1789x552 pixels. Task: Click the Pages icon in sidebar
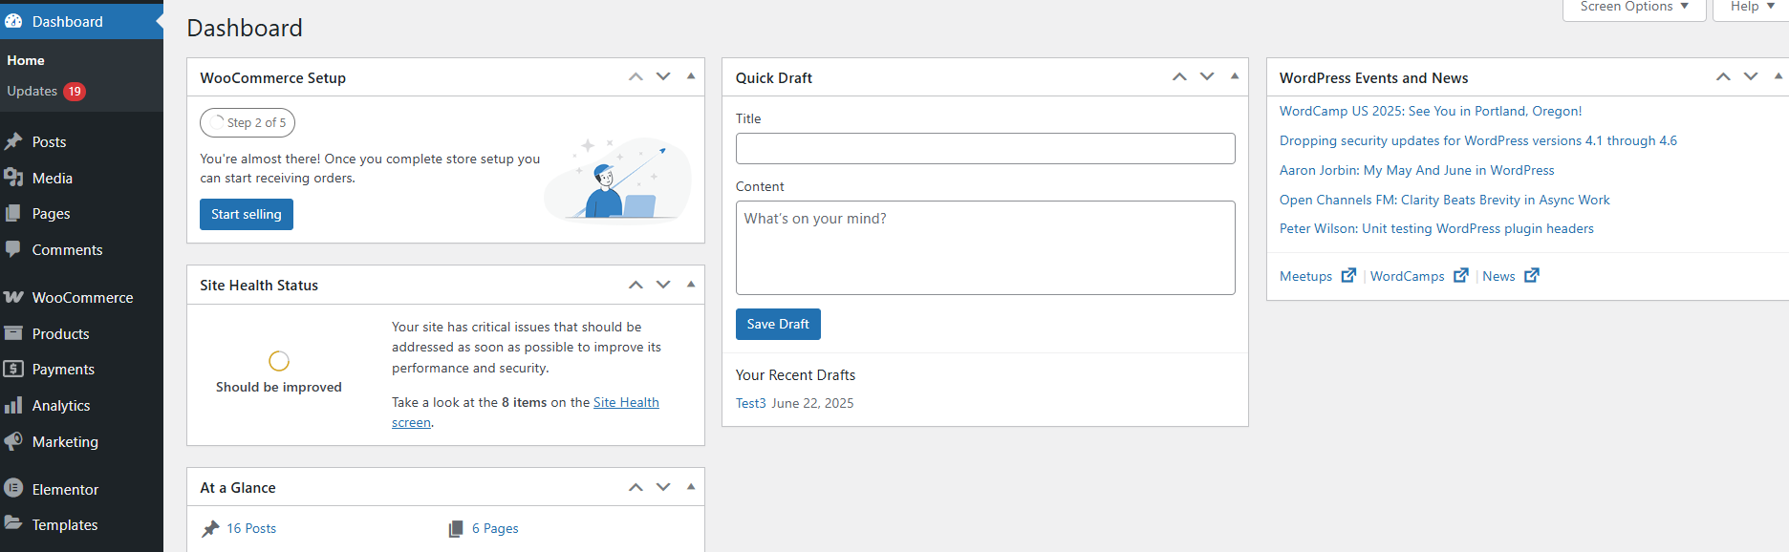coord(13,213)
